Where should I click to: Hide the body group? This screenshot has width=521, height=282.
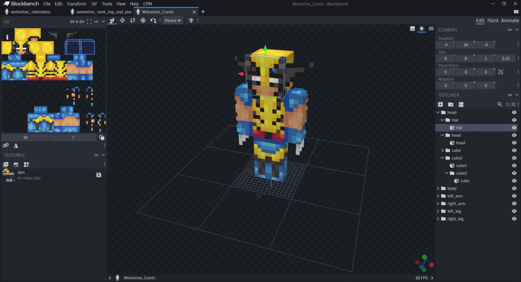point(514,188)
